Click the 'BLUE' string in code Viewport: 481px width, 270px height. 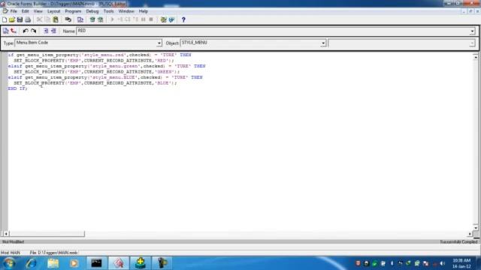163,83
